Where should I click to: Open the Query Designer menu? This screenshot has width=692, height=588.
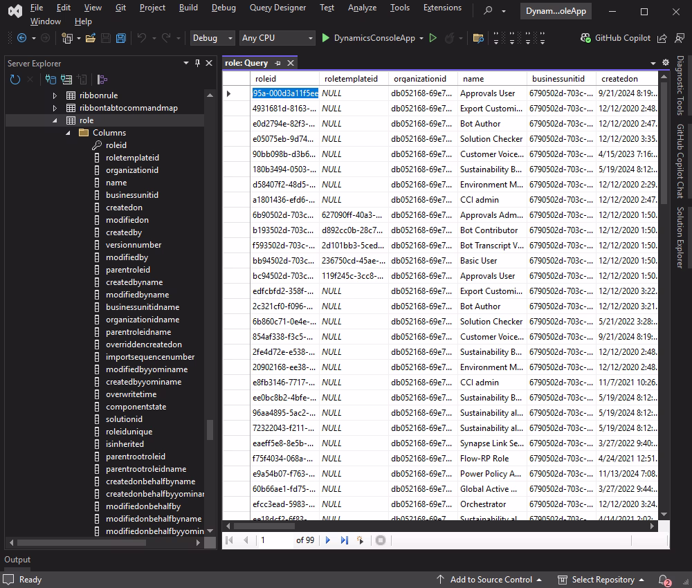tap(277, 8)
